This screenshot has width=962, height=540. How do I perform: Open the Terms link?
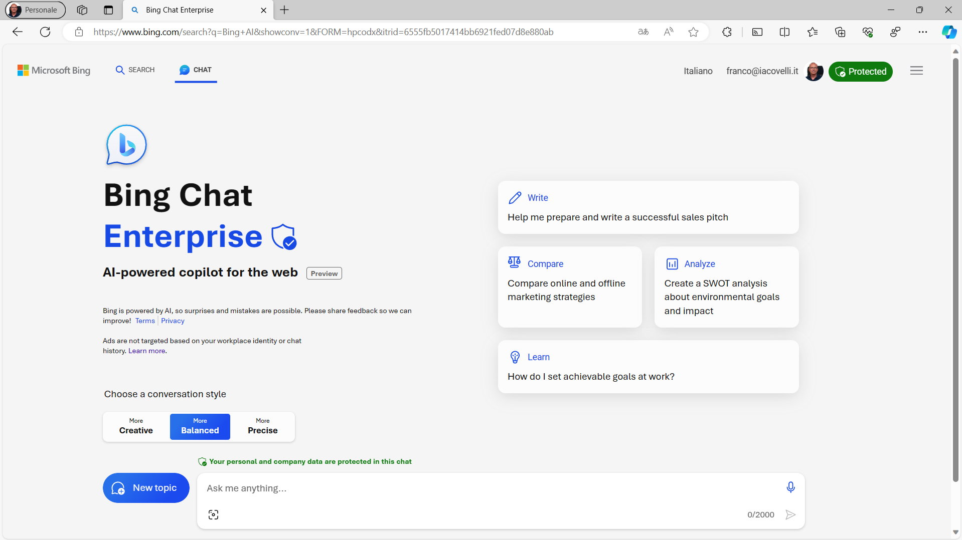(145, 321)
